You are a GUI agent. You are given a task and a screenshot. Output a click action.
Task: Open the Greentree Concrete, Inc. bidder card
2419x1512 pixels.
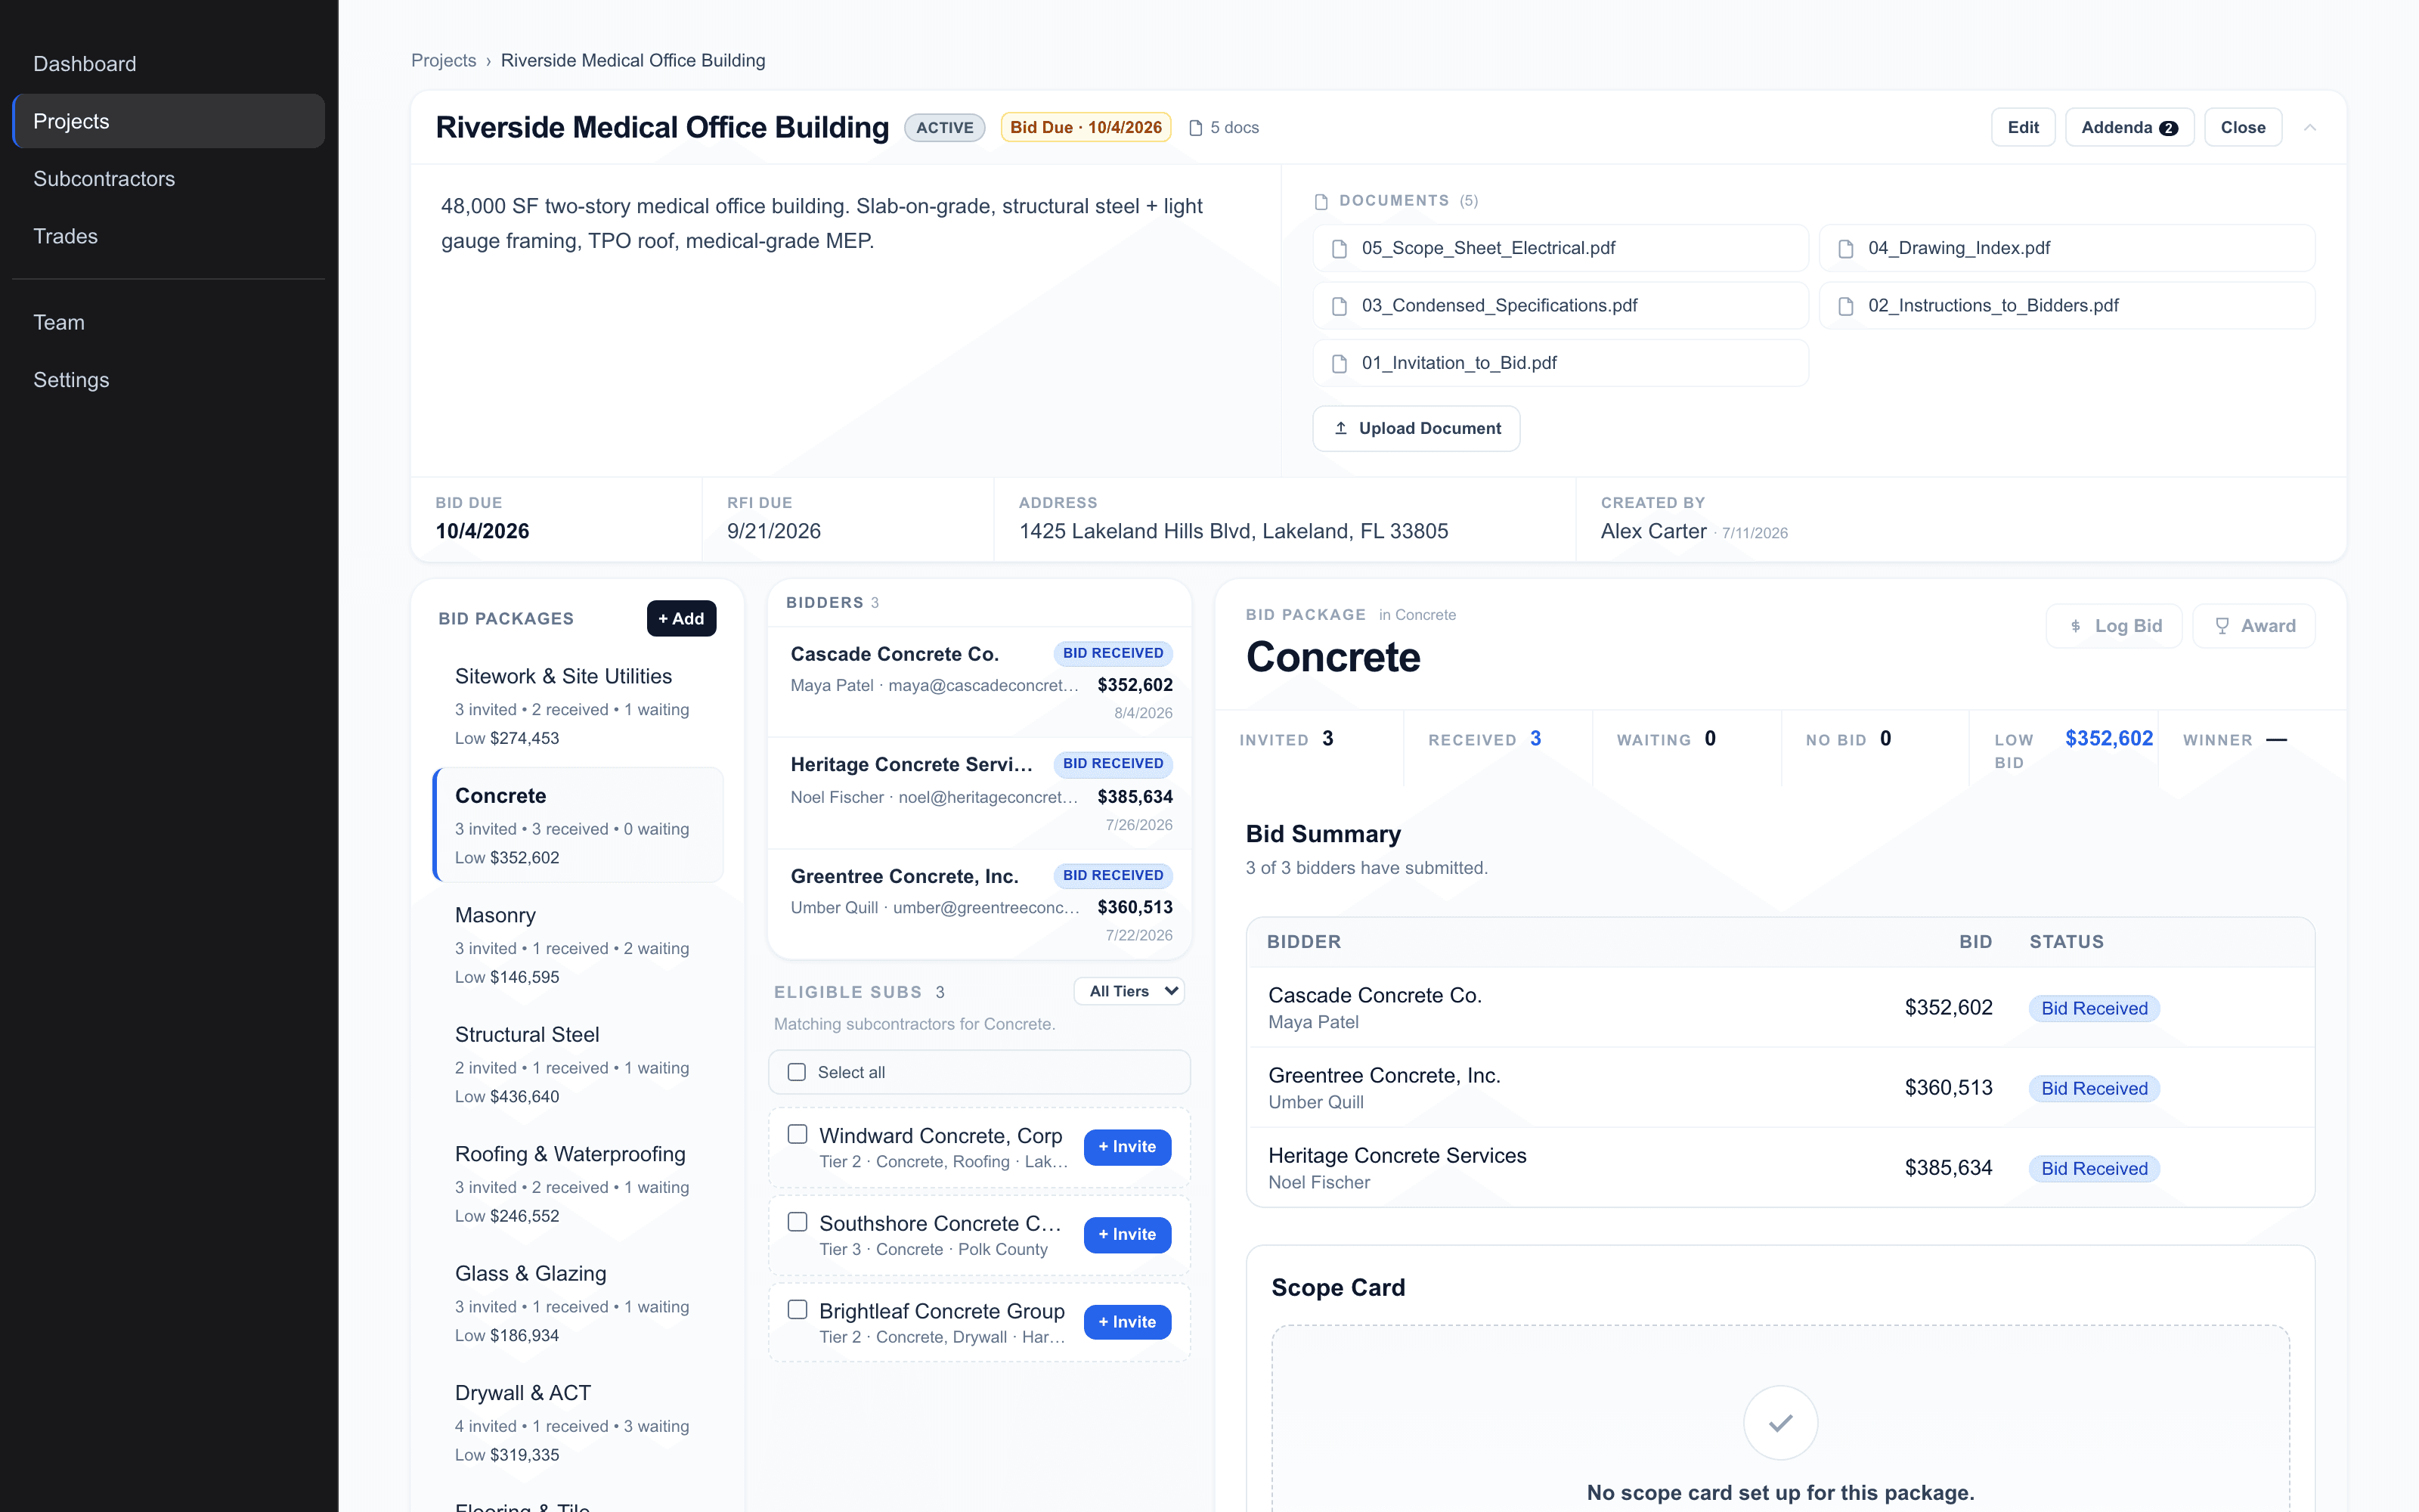[x=980, y=904]
